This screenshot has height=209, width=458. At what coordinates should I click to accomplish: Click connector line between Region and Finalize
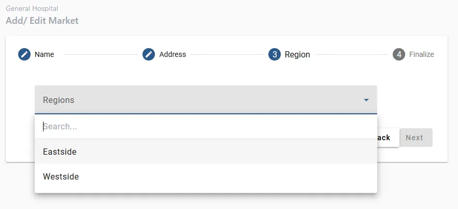point(351,54)
